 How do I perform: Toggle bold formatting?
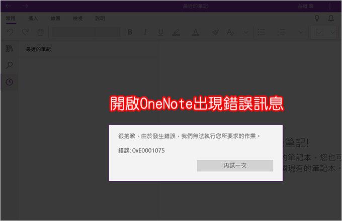point(130,32)
